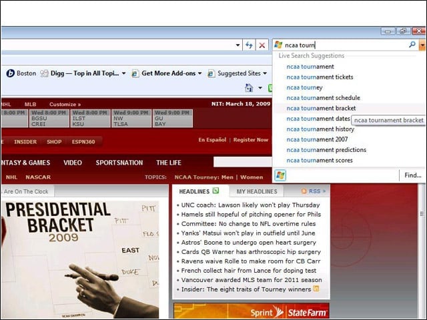
Task: Select 'ncaa tourney' suggestion
Action: (x=304, y=87)
